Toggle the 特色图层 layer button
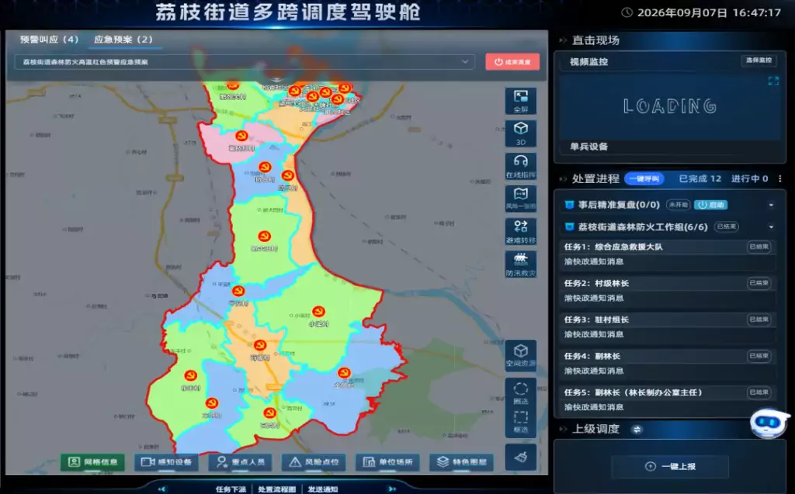 pyautogui.click(x=462, y=462)
